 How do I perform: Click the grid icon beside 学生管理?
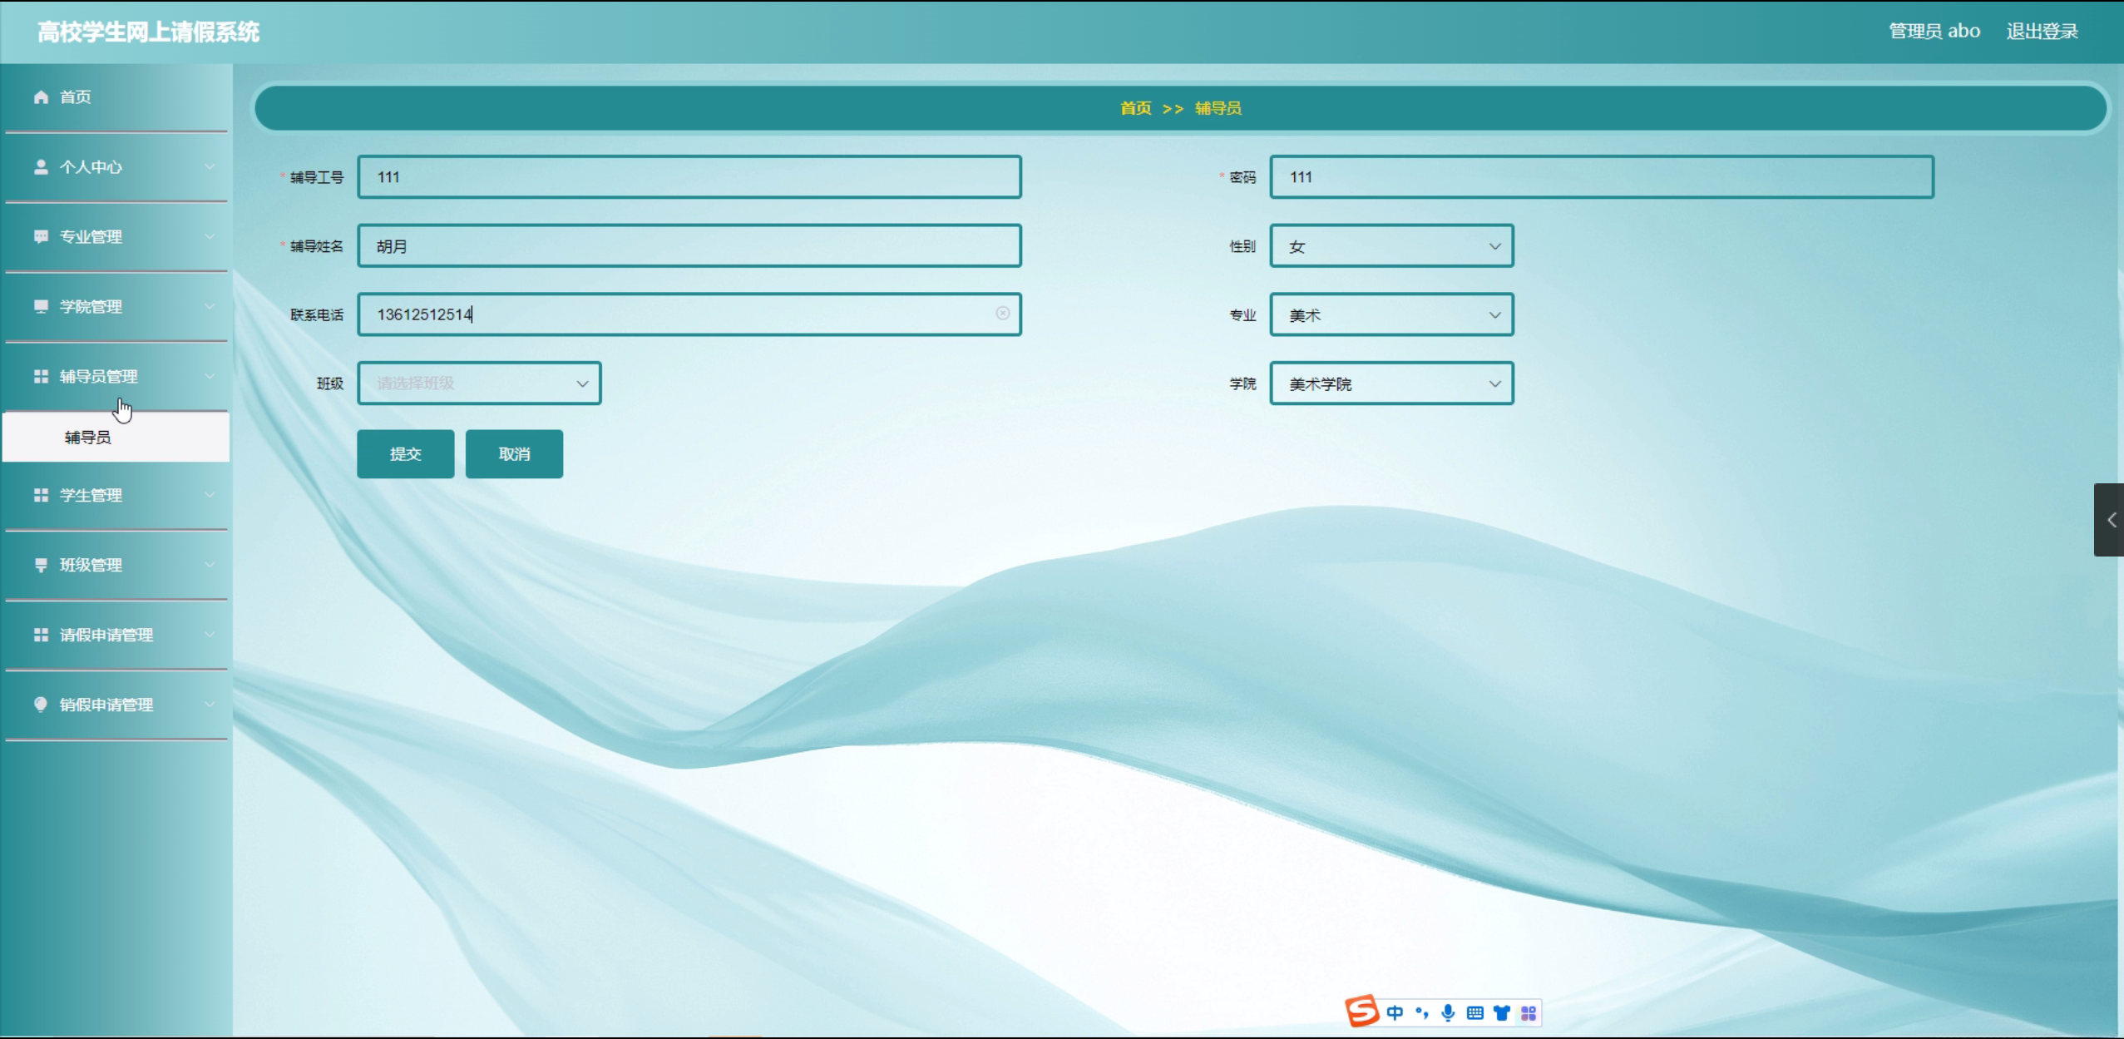41,496
